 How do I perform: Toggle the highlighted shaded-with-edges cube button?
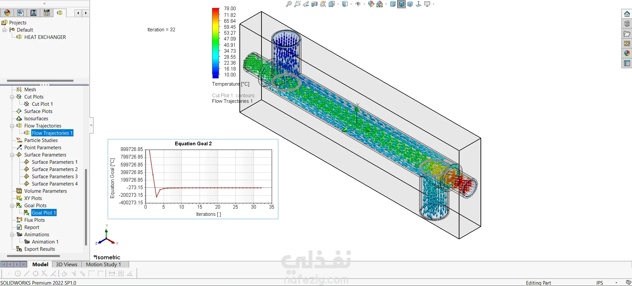pos(401,4)
